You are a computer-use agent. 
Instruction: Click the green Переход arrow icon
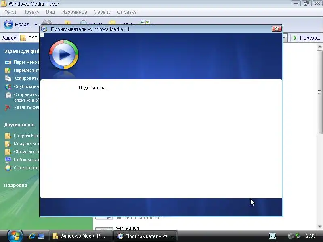tap(294, 38)
